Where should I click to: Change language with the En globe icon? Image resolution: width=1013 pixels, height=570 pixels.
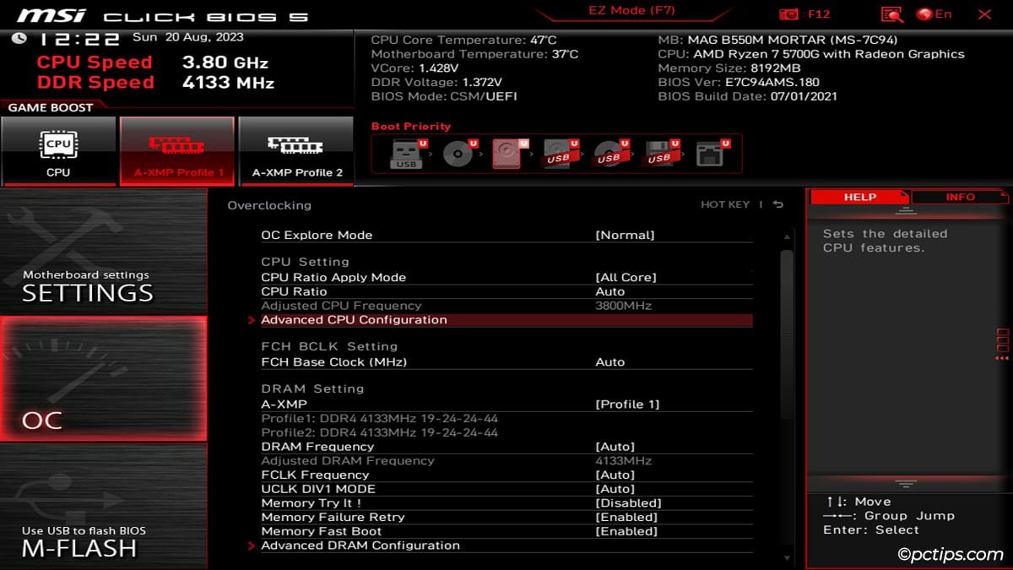(x=934, y=14)
